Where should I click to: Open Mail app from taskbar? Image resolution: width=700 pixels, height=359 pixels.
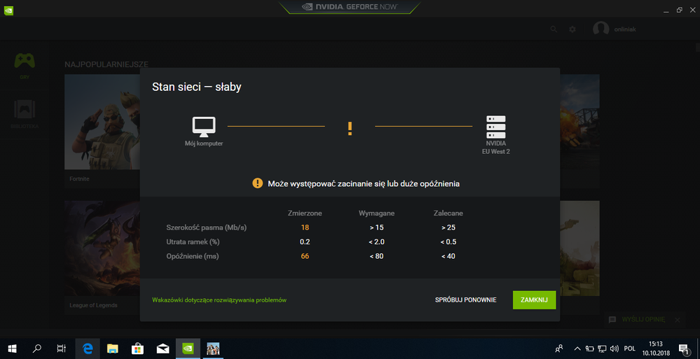coord(163,349)
